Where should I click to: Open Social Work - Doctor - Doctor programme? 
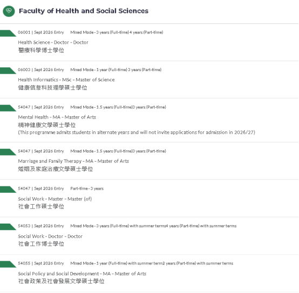[50, 236]
